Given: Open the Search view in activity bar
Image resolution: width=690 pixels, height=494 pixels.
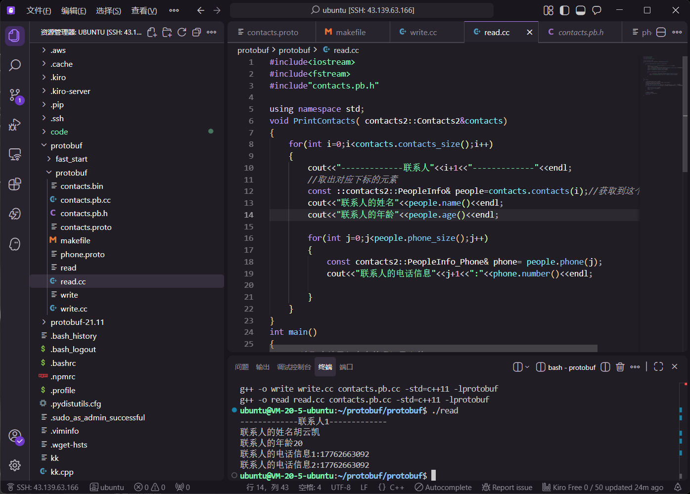Looking at the screenshot, I should coord(15,65).
